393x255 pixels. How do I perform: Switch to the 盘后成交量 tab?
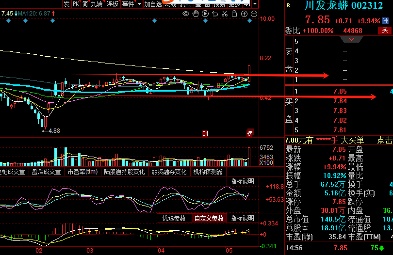pos(46,172)
